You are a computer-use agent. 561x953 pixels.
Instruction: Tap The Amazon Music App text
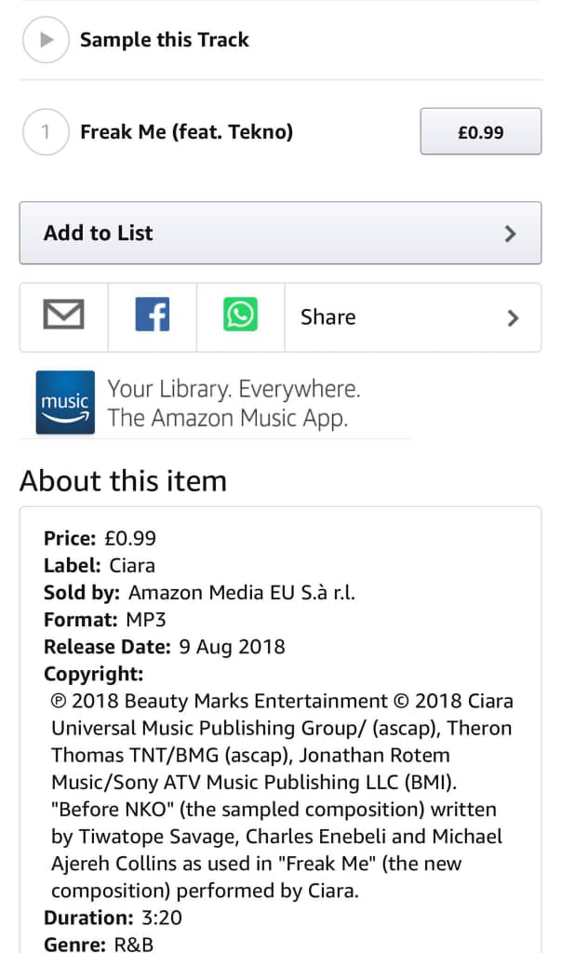tap(228, 419)
